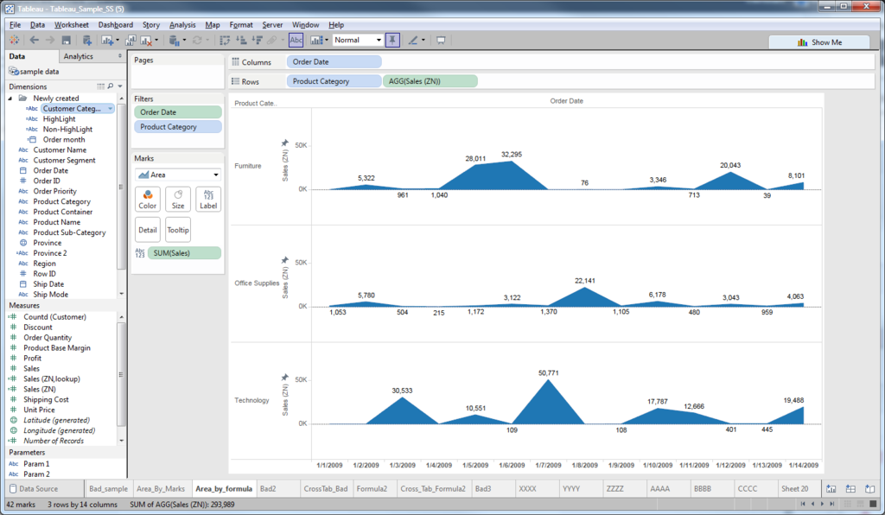
Task: Open the Color marks card
Action: click(x=147, y=199)
